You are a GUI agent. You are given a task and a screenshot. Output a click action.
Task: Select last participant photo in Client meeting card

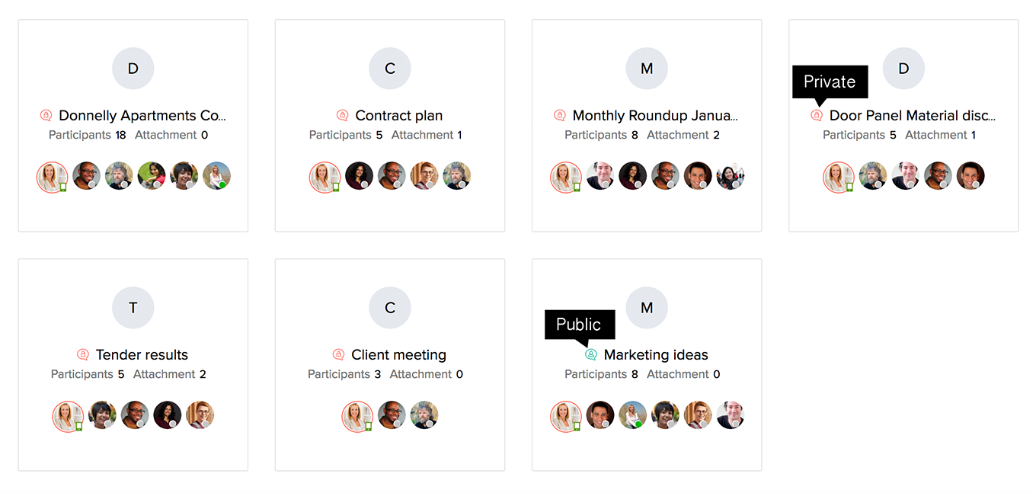[x=424, y=415]
